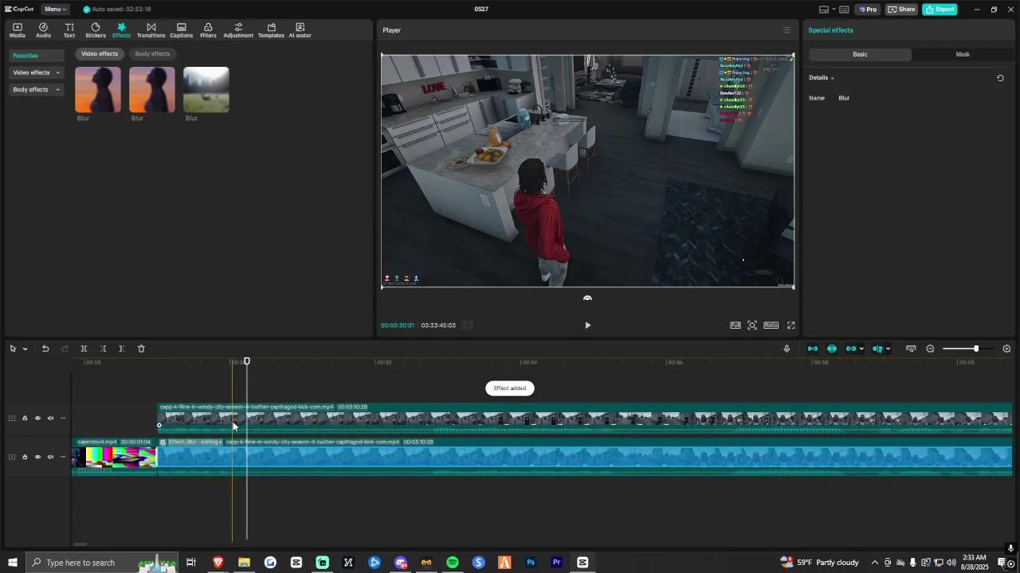Open the Transitions panel
Viewport: 1020px width, 573px height.
[151, 30]
